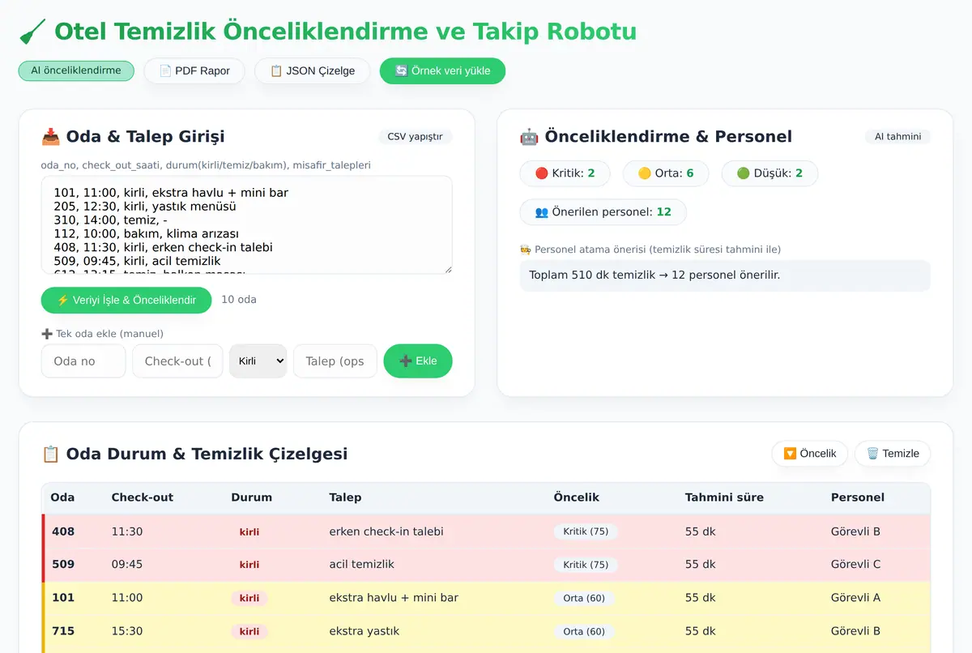This screenshot has height=653, width=972.
Task: Click the Check-out column header
Action: [143, 497]
